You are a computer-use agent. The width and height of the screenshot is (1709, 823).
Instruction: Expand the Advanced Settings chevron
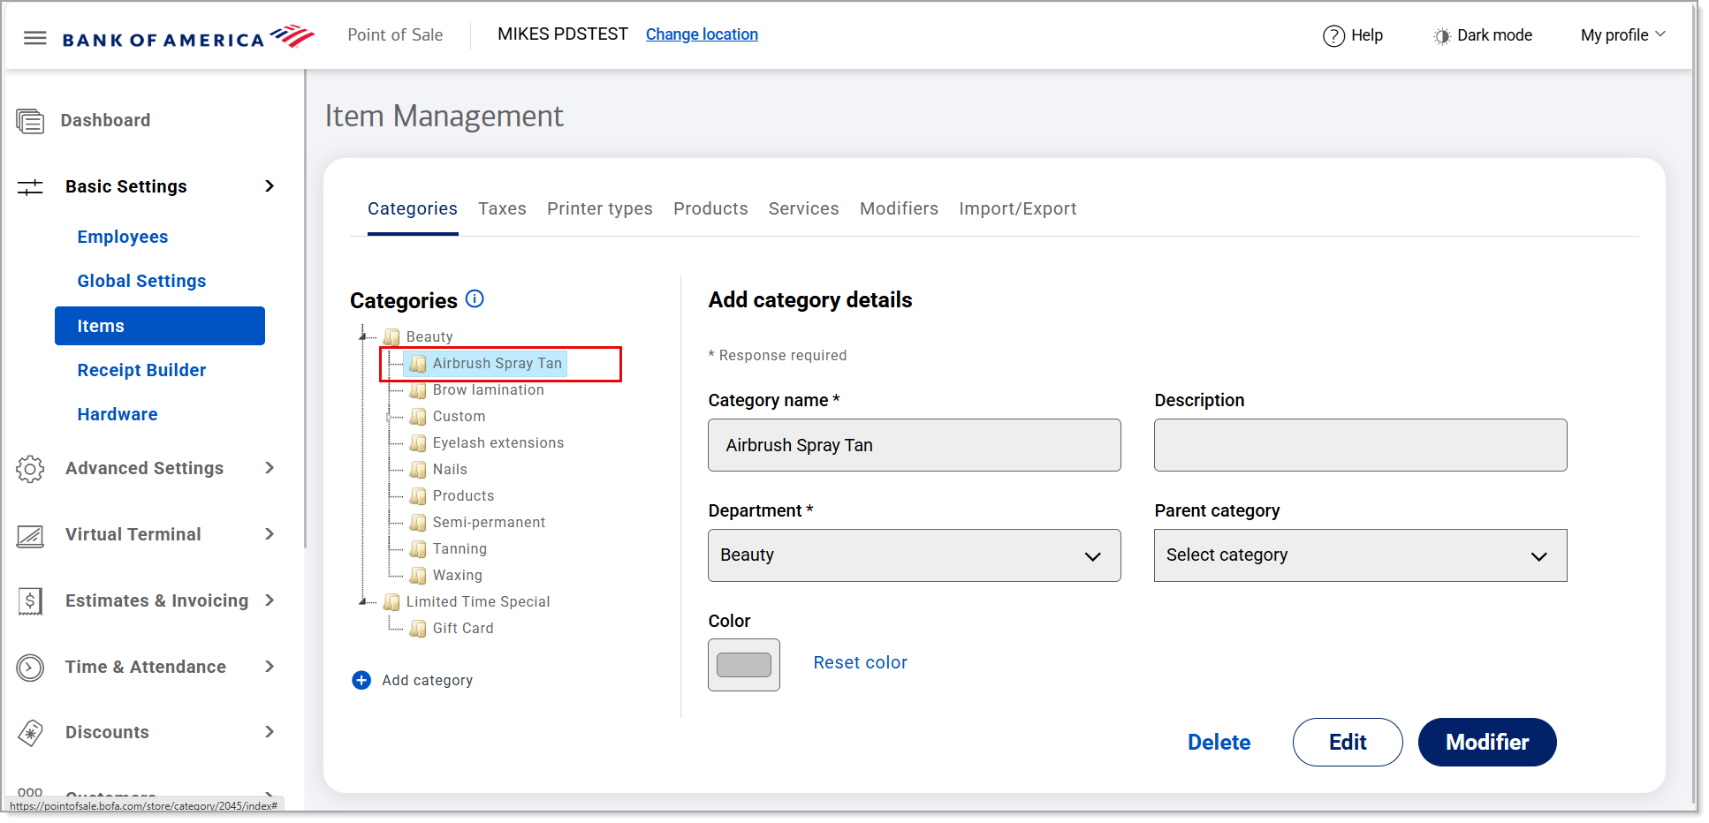(x=270, y=468)
